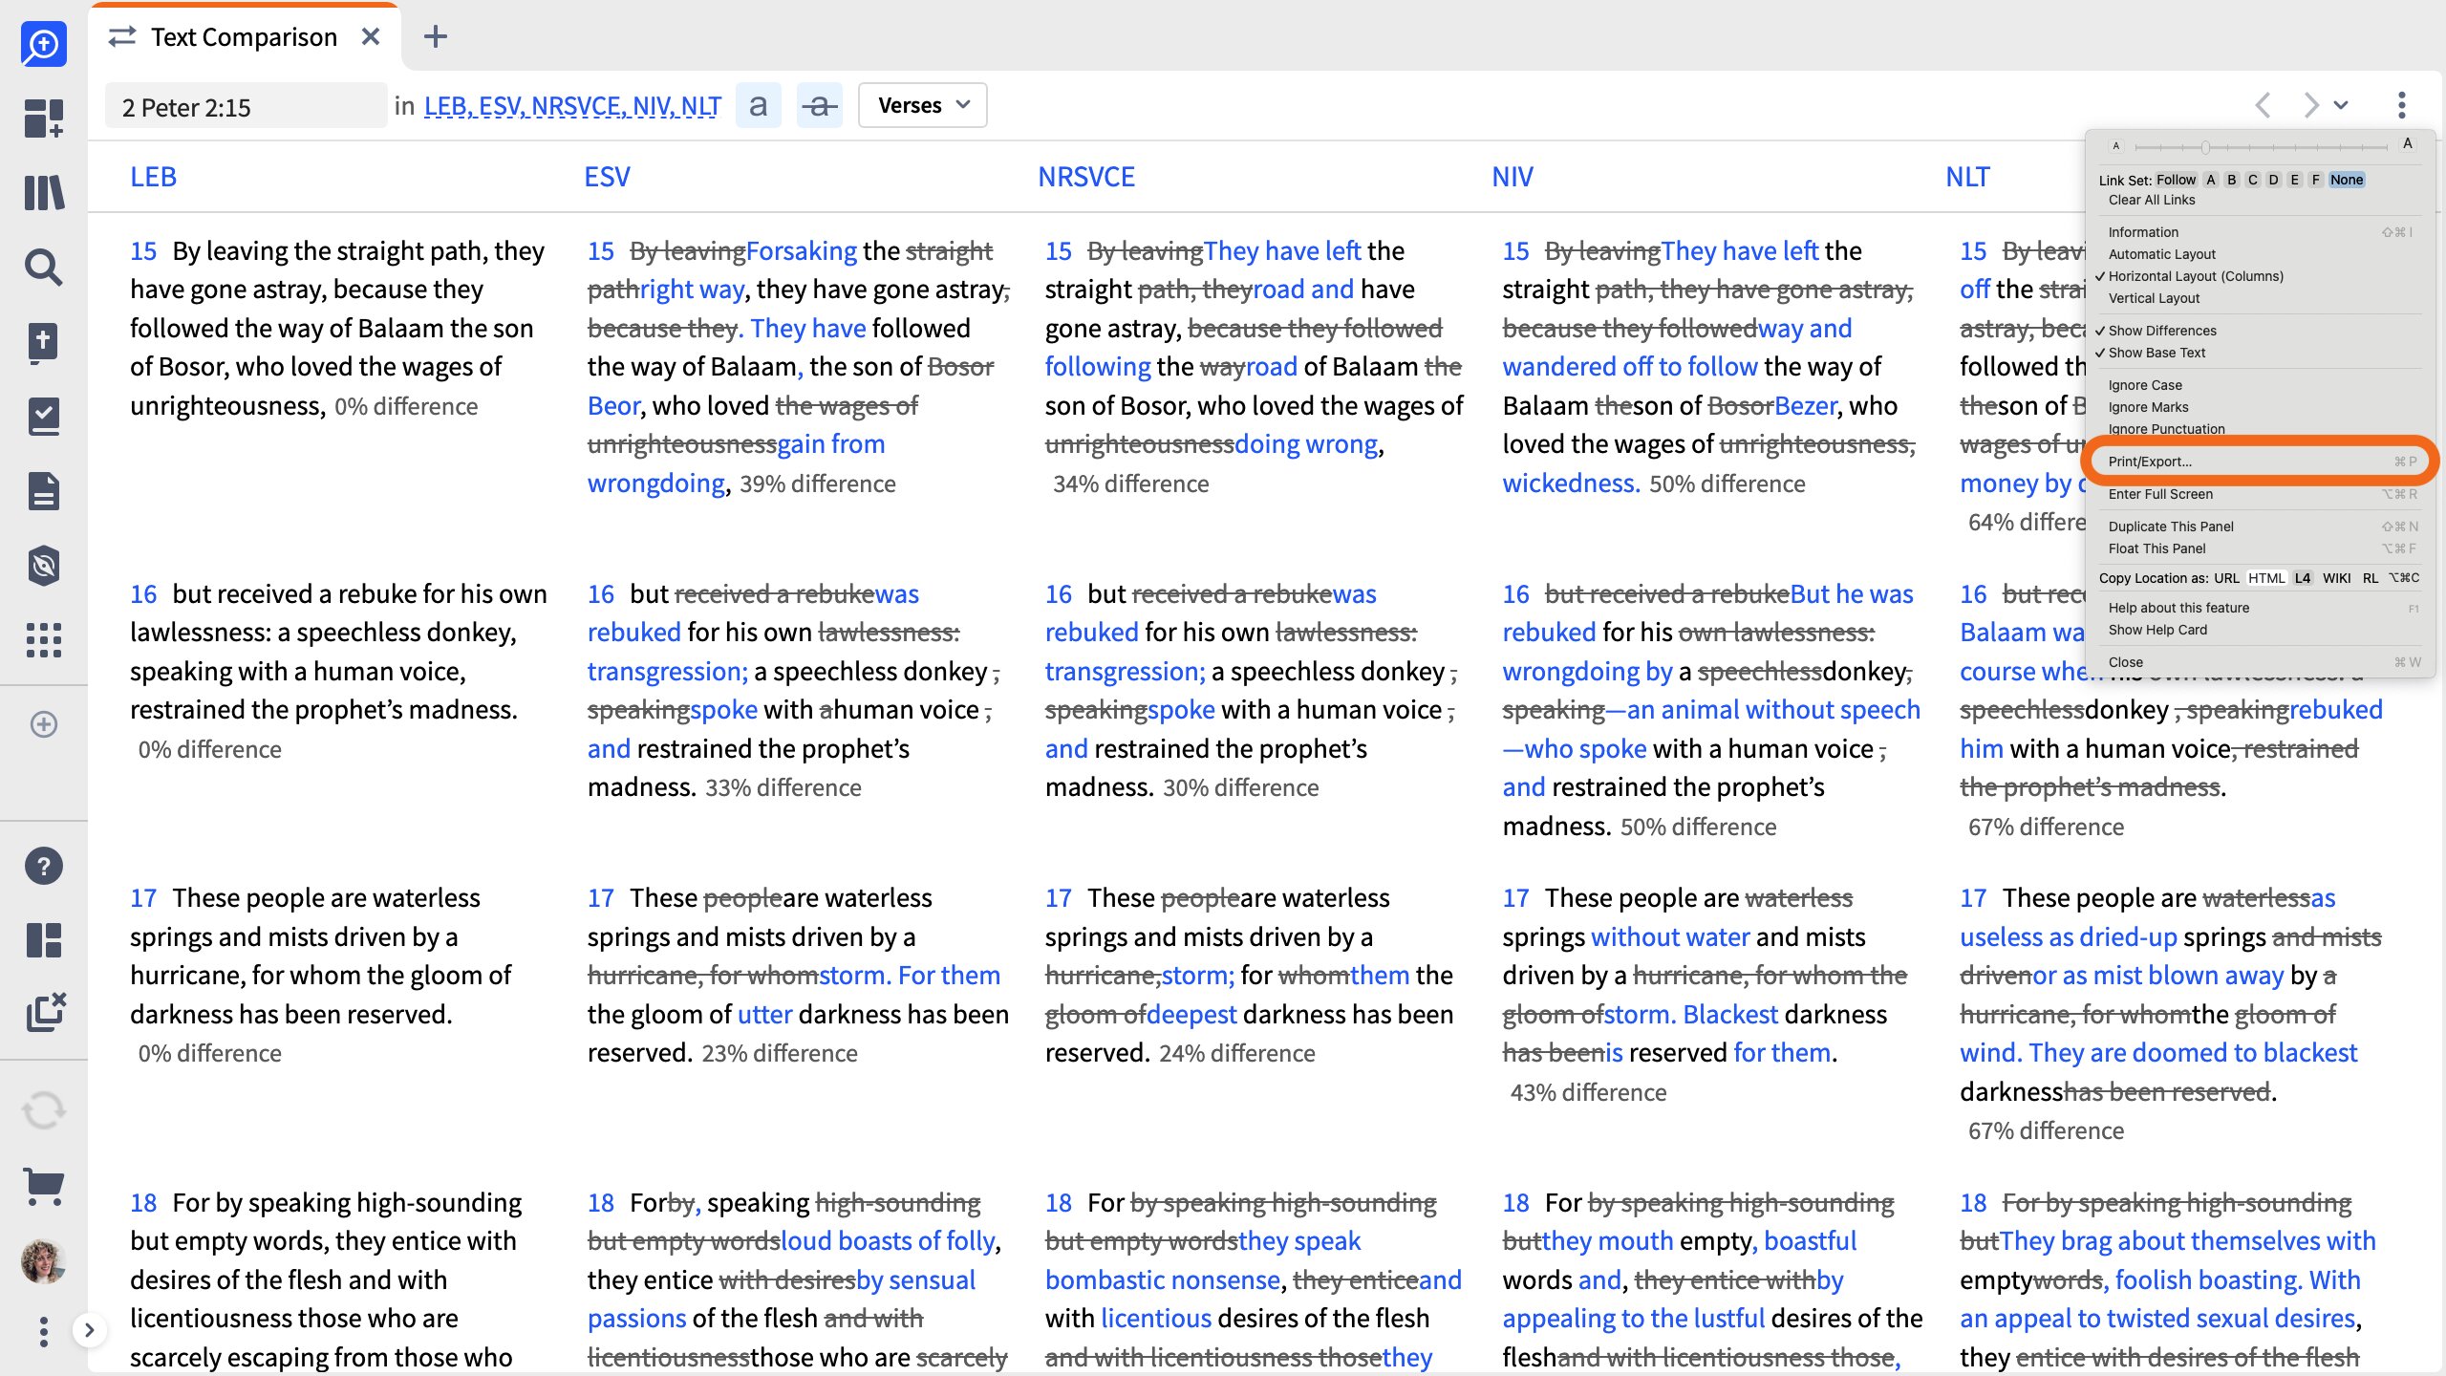Set Link Set to F
Viewport: 2446px width, 1376px height.
2315,180
